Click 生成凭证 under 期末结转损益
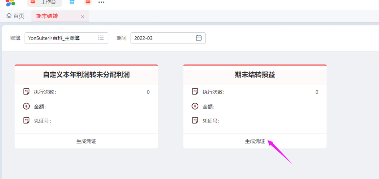 point(255,141)
